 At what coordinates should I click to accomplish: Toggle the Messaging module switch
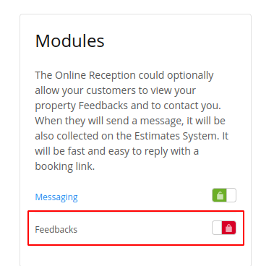point(224,195)
